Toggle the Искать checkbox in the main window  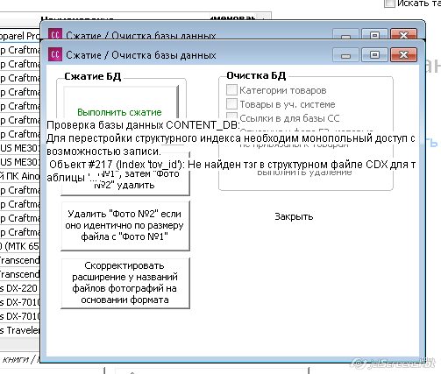click(x=389, y=4)
